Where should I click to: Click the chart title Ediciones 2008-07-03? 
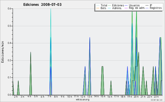pyautogui.click(x=42, y=5)
